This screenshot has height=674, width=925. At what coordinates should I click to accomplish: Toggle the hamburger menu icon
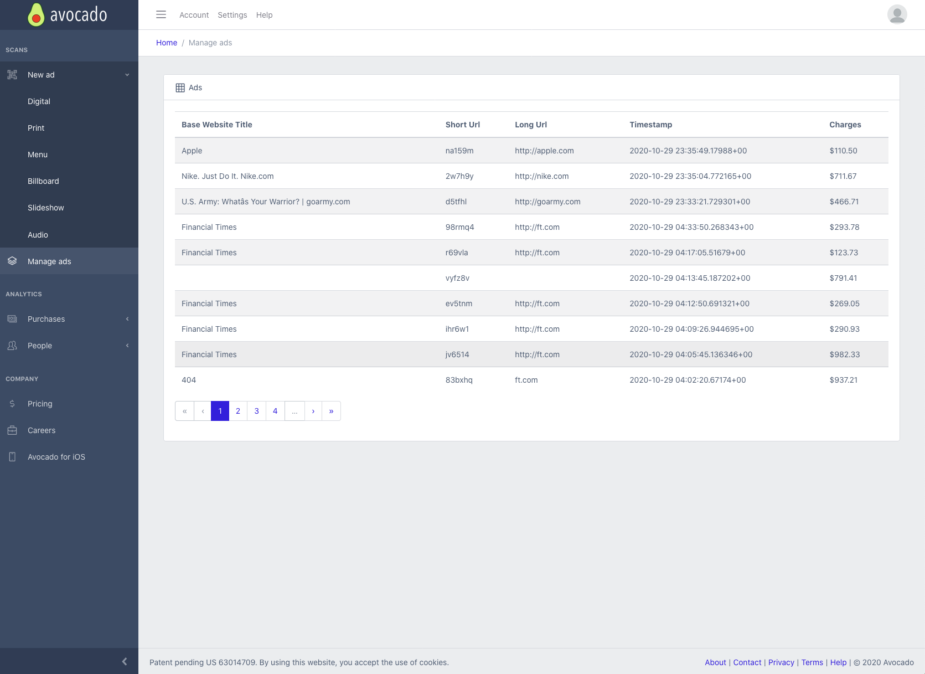pyautogui.click(x=161, y=15)
